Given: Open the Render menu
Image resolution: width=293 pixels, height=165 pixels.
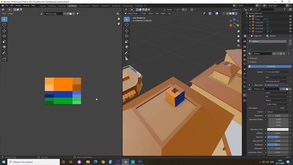Looking at the screenshot, I should 18,5.
